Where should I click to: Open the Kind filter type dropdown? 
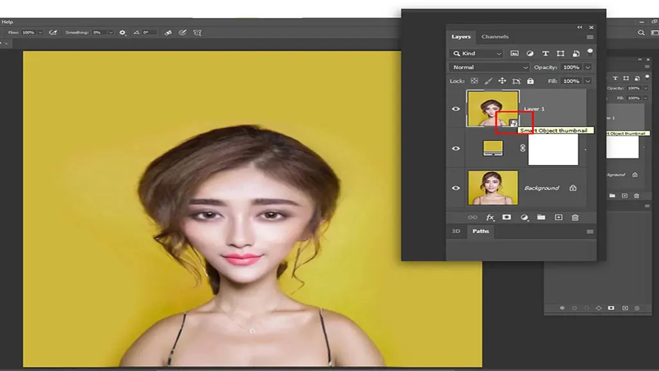(476, 53)
